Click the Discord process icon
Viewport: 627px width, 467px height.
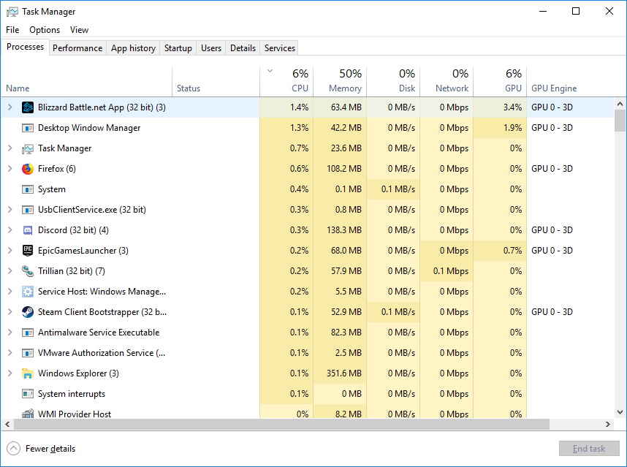pos(28,230)
